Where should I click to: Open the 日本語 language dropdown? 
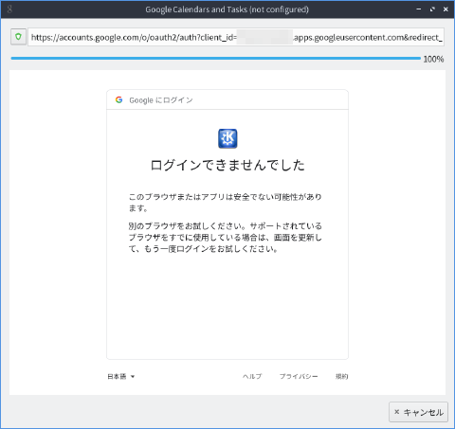pyautogui.click(x=121, y=376)
